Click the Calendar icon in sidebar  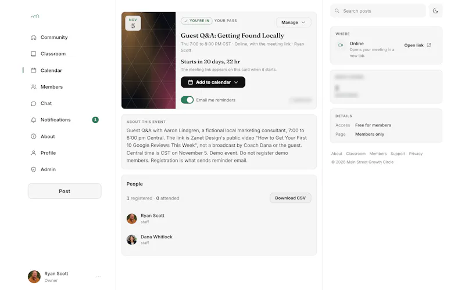34,70
